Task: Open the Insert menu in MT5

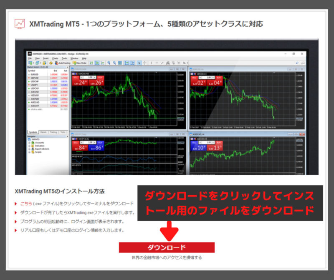Action: (x=46, y=58)
